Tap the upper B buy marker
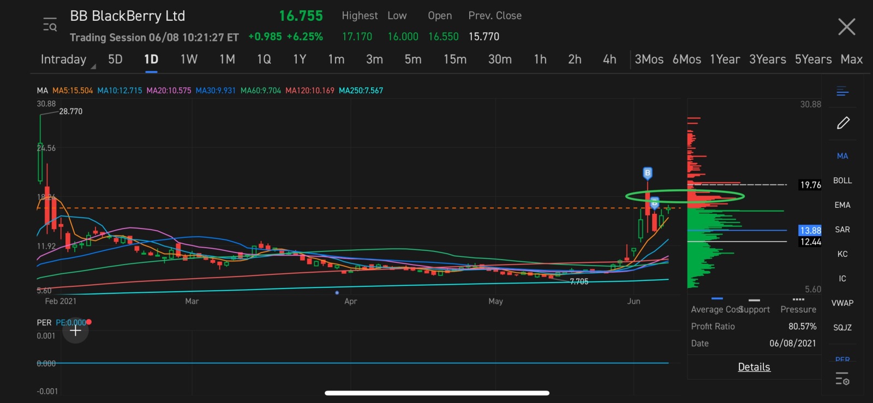 click(648, 174)
